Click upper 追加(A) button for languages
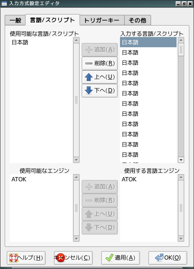The width and height of the screenshot is (194, 269). (100, 50)
